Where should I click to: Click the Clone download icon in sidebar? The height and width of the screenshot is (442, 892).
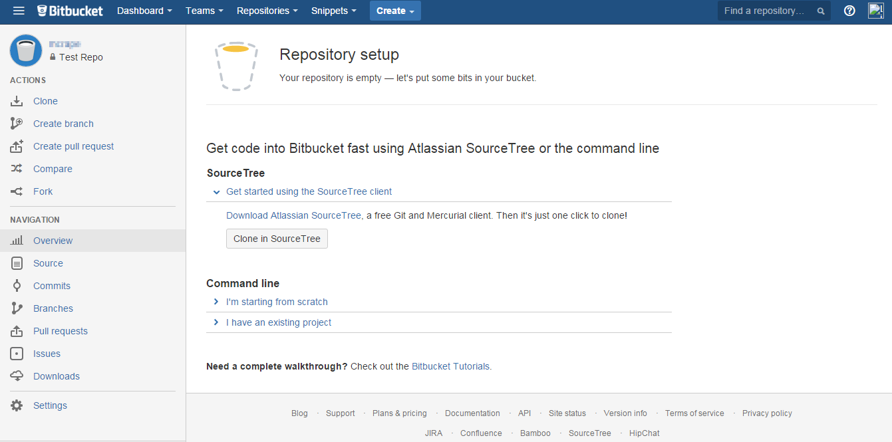pyautogui.click(x=17, y=101)
